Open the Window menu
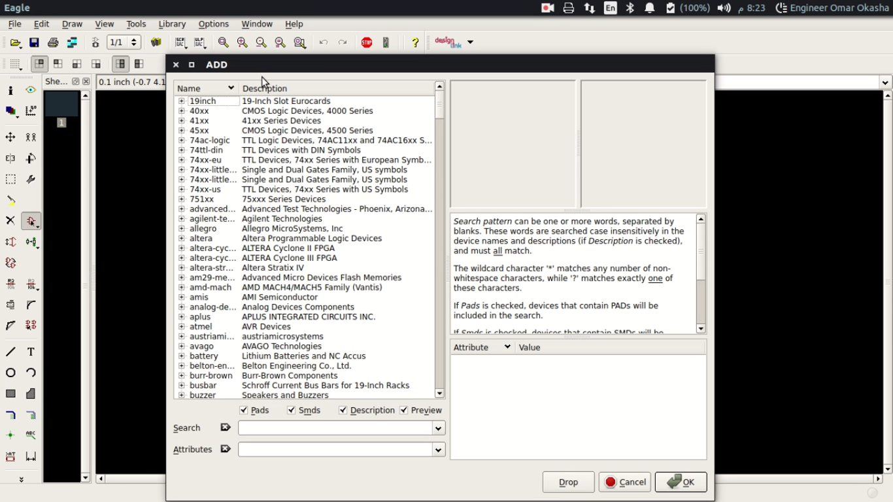893x502 pixels. point(257,24)
